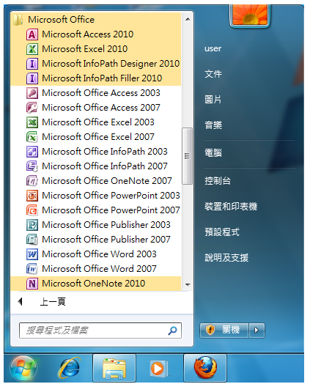Click the Office OneNote 2007 icon
310x384 pixels.
pyautogui.click(x=32, y=181)
